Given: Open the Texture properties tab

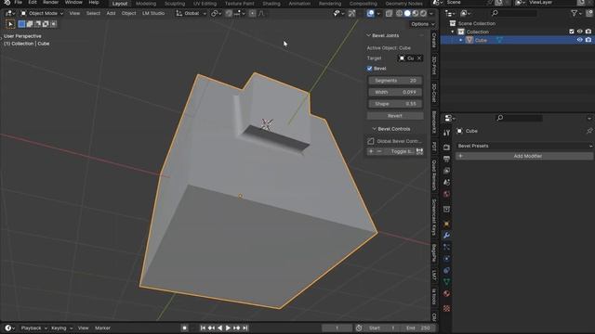Looking at the screenshot, I should click(x=446, y=308).
